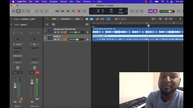Open the Mix menu

click(x=71, y=1)
